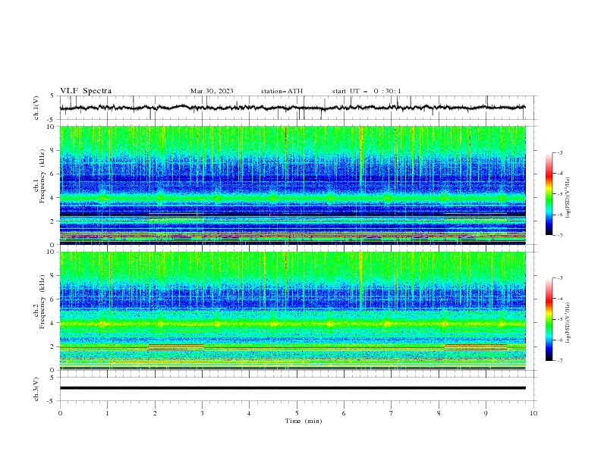Click the 2 minute tick on time axis
The height and width of the screenshot is (464, 601).
coord(155,413)
